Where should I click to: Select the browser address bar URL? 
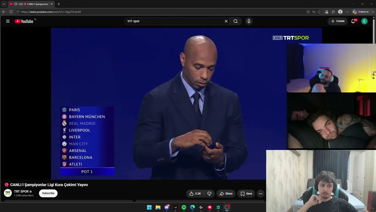tap(51, 12)
